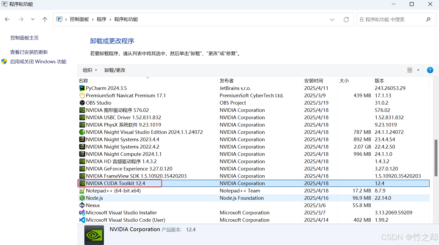Click the Nsight Systems 2022.4.2 icon

[x=82, y=147]
